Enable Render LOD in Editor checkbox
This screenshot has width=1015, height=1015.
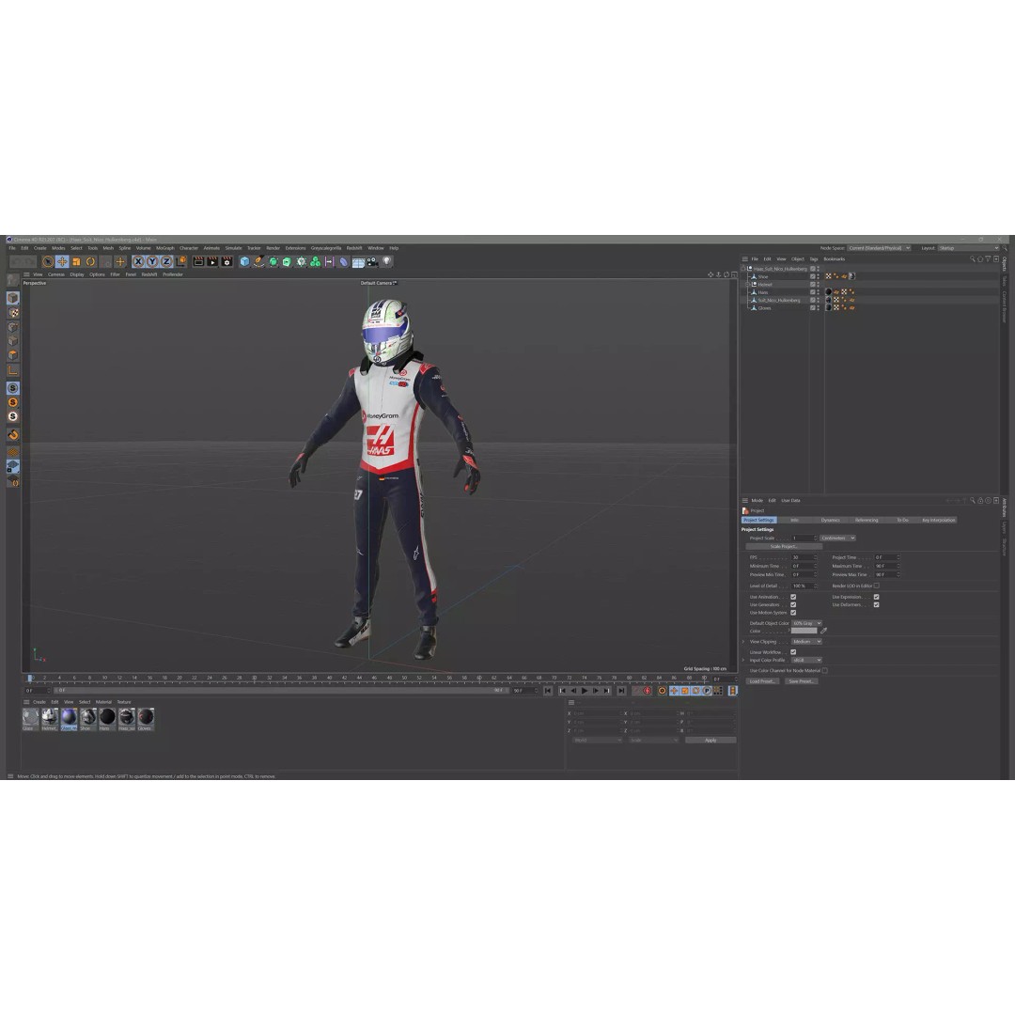click(x=876, y=586)
